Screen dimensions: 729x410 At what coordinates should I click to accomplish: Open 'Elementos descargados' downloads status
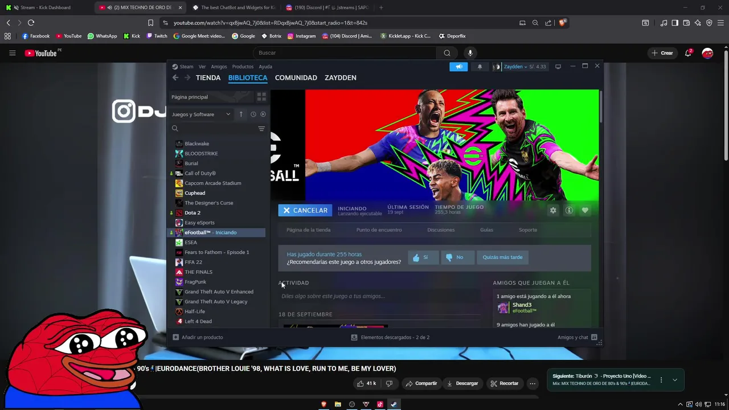(390, 337)
